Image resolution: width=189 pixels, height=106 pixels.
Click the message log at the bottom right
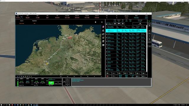[x=111, y=82]
